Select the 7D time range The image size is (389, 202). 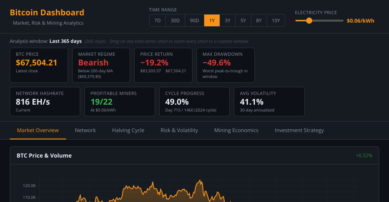pyautogui.click(x=157, y=21)
